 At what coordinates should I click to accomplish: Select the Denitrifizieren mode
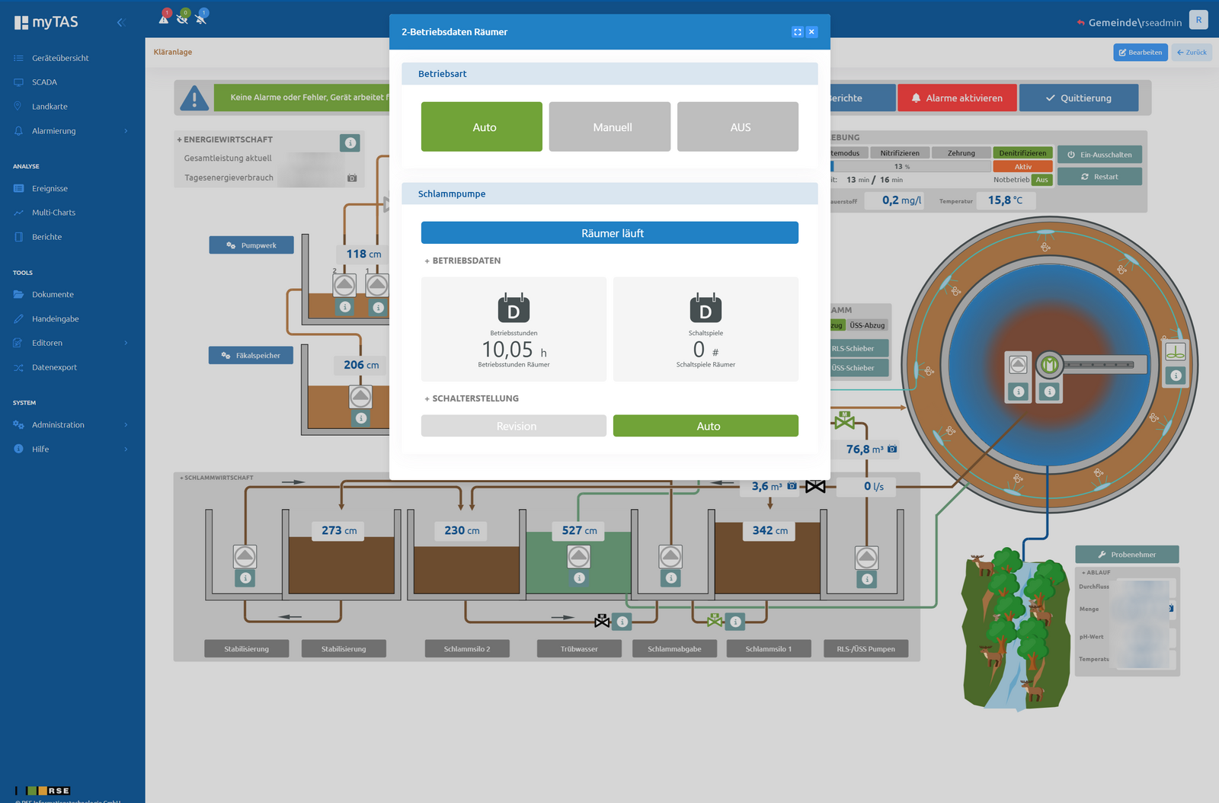pos(1022,153)
